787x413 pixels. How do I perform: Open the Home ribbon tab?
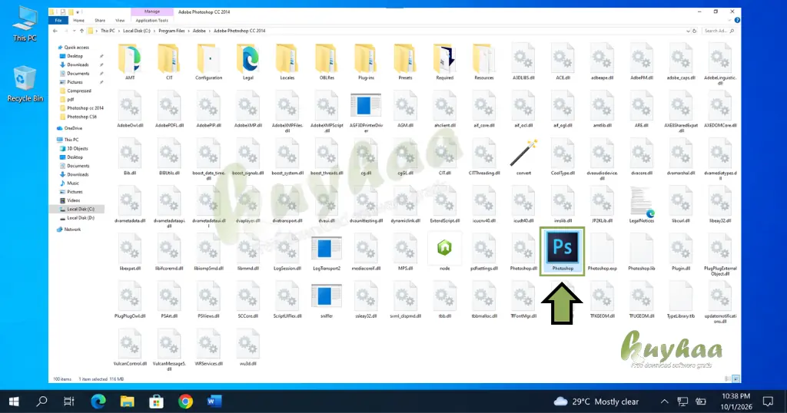click(79, 21)
